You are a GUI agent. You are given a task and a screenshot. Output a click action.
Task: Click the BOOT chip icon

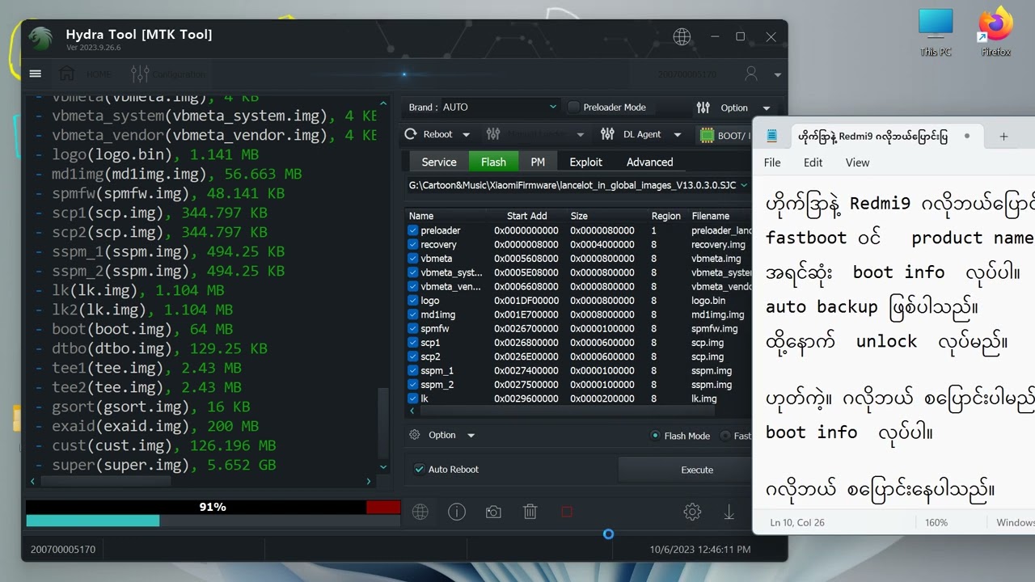707,135
